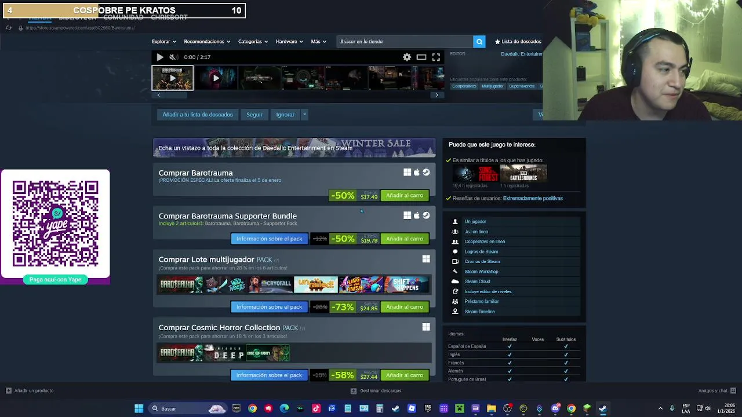Screen dimensions: 742x417
Task: Open pack info for Lote multijugador
Action: coord(269,307)
